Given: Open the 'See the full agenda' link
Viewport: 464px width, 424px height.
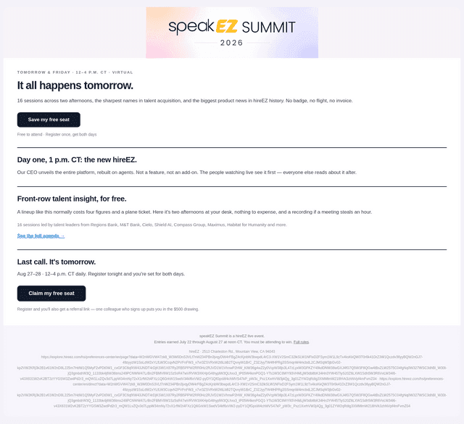Looking at the screenshot, I should (x=41, y=236).
